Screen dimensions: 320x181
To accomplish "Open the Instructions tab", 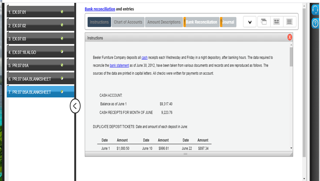I will tap(99, 22).
